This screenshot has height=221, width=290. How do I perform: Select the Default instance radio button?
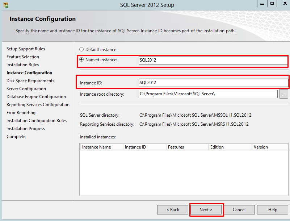coord(81,49)
